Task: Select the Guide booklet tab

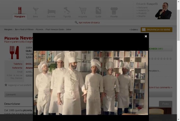Action: [98, 12]
